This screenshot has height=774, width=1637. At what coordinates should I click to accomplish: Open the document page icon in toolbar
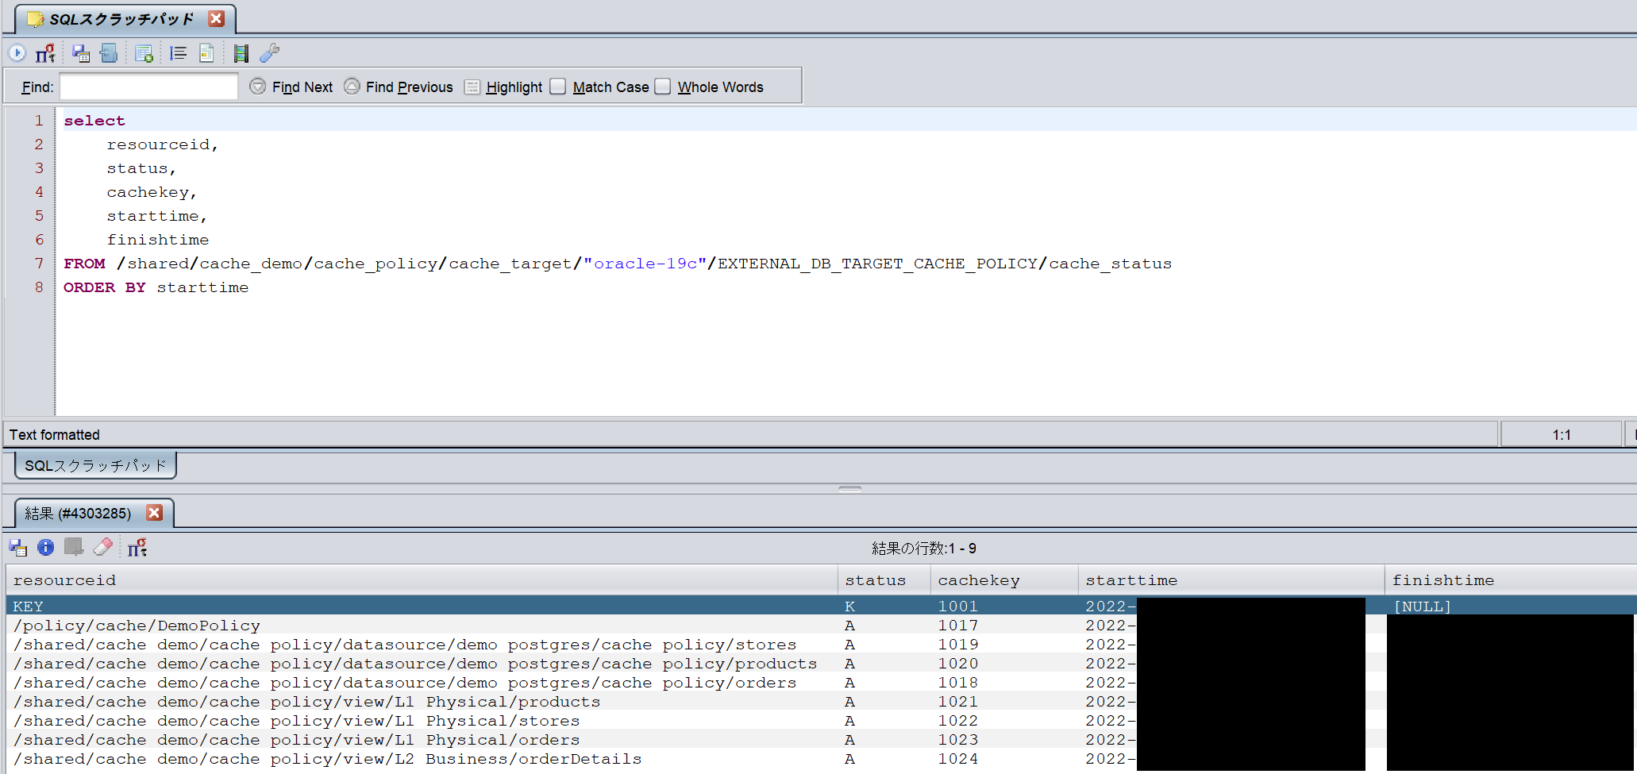click(206, 53)
